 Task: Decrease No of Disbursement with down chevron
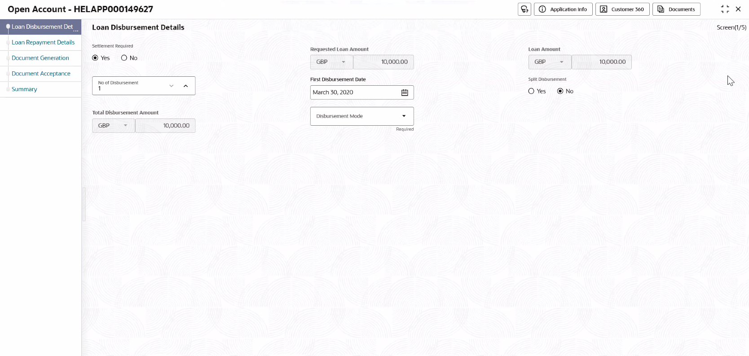[171, 86]
